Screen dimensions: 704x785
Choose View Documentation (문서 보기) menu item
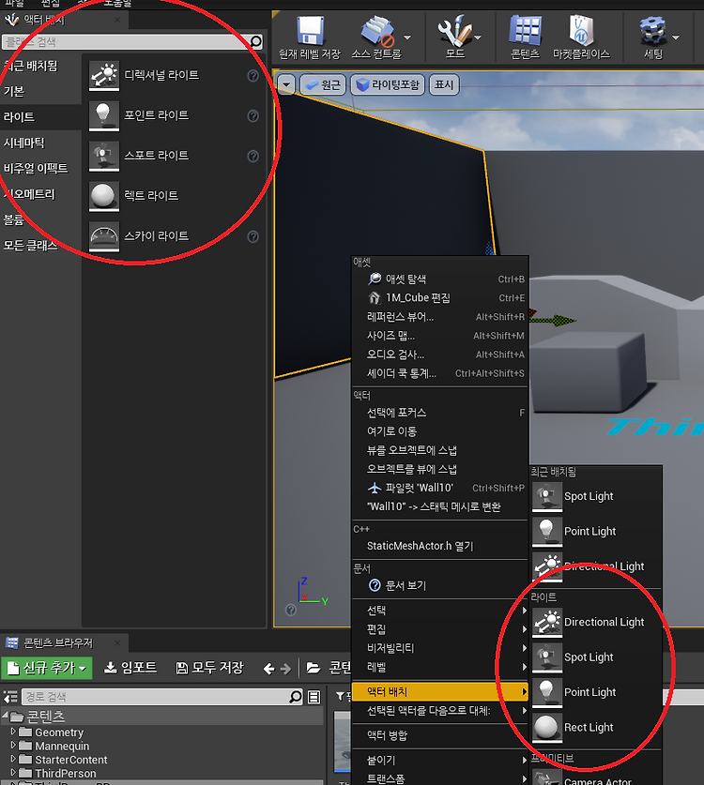440,585
